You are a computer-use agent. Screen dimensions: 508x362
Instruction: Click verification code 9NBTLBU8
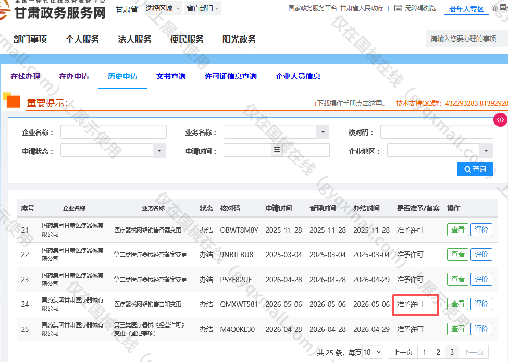pyautogui.click(x=237, y=255)
